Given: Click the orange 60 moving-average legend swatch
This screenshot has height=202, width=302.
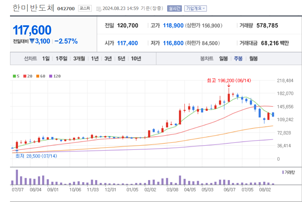Looking at the screenshot, I should (38, 76).
